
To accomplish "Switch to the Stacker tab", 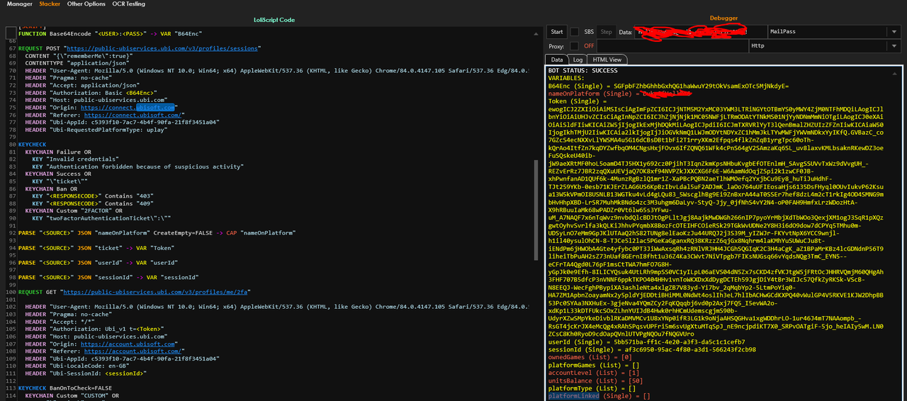I will (50, 4).
